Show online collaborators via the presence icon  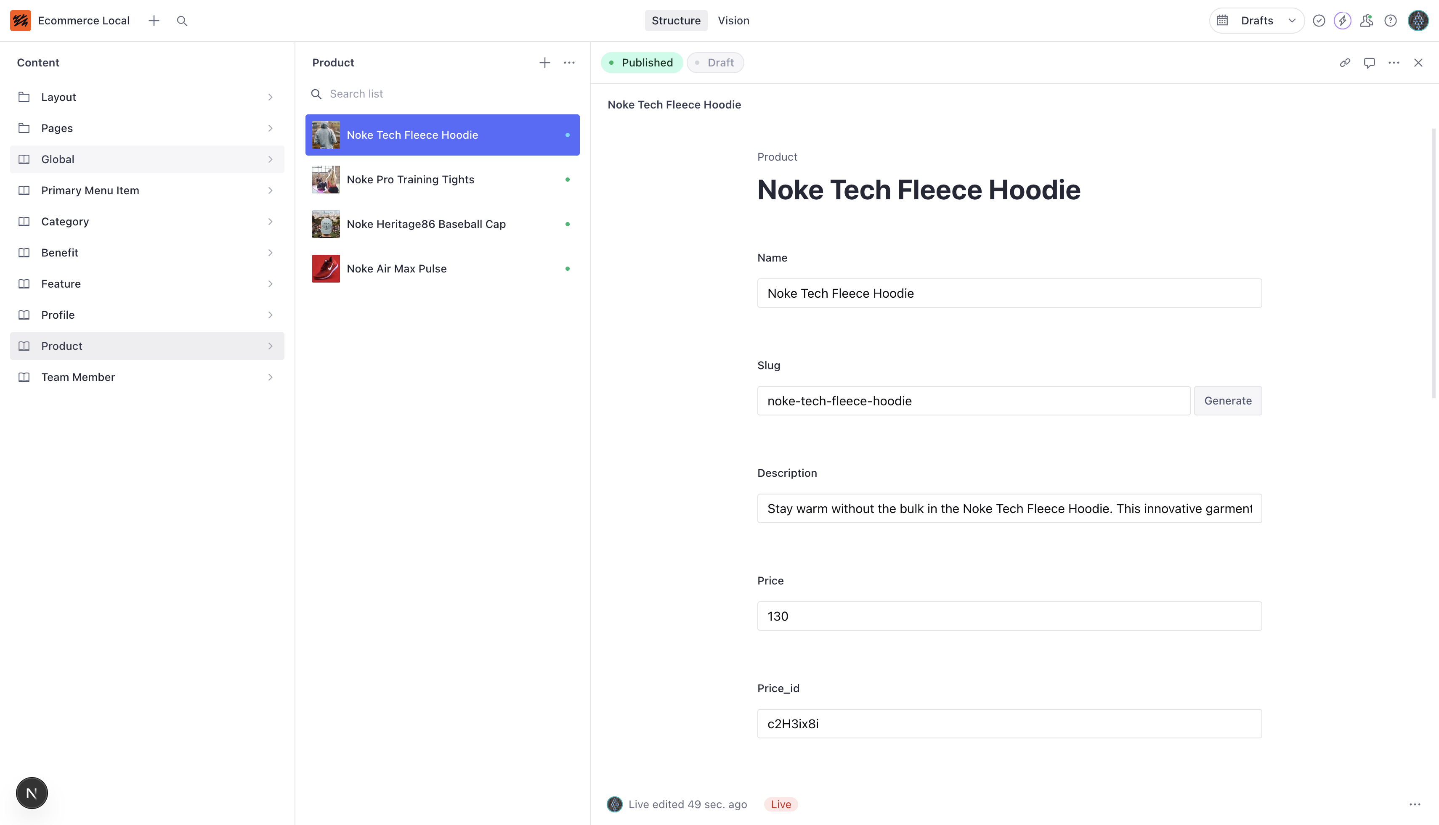pyautogui.click(x=1367, y=21)
